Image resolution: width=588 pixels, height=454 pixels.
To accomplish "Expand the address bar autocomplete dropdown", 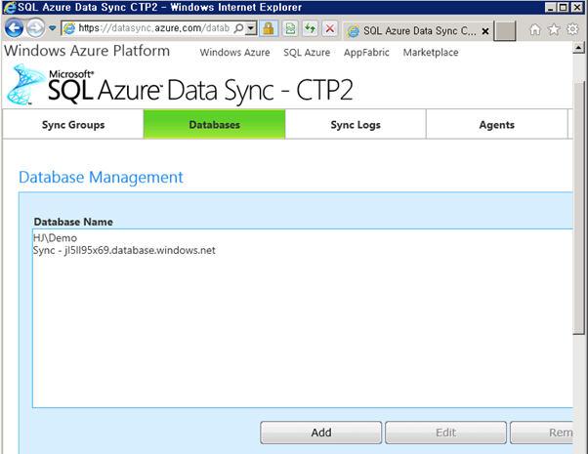I will coord(251,28).
